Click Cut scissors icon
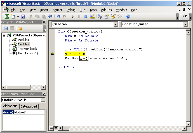Screen dimensions: 193x133 pos(31,17)
